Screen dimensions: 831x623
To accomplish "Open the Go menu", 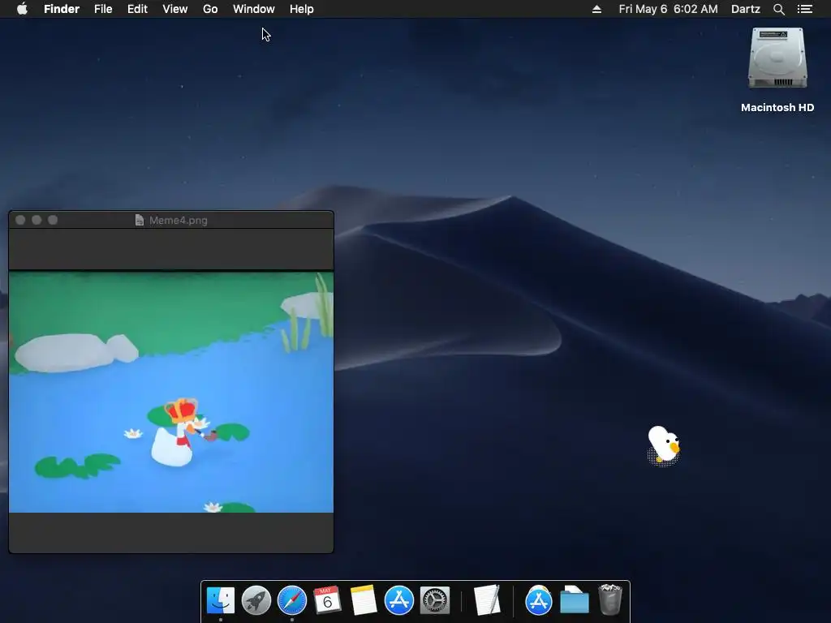I will pos(210,9).
